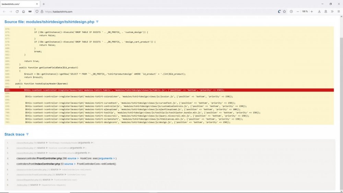
Task: Zoom out with the minus icon
Action: (298, 11)
